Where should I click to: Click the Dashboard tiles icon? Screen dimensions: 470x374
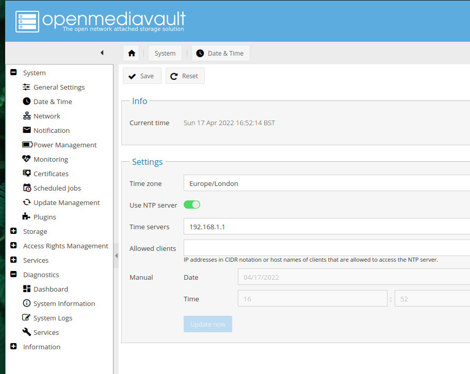pyautogui.click(x=27, y=288)
